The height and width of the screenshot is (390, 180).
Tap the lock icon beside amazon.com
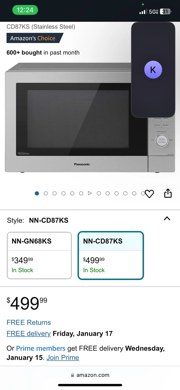click(72, 375)
